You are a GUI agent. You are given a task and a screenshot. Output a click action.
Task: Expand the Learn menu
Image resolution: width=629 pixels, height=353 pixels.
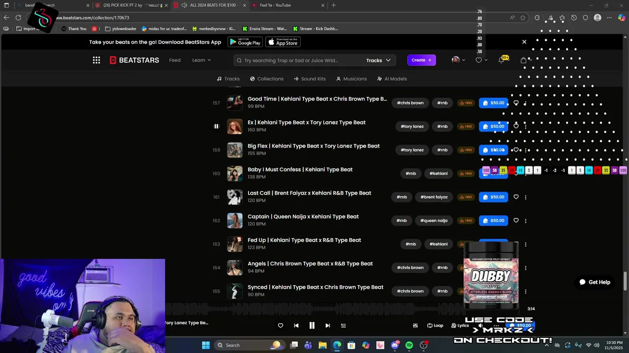pos(201,60)
